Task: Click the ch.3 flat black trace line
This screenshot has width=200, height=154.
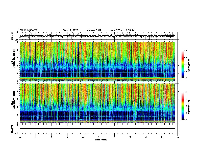Action: click(97, 129)
